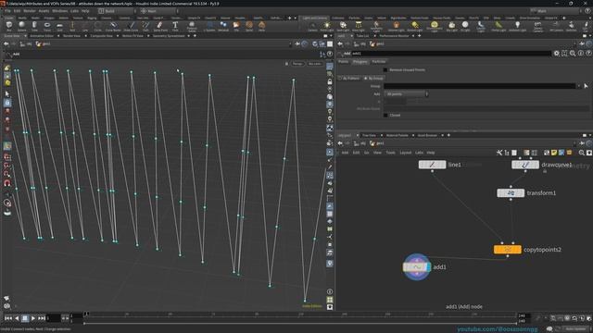The image size is (593, 333).
Task: Select the line1 node
Action: point(433,165)
